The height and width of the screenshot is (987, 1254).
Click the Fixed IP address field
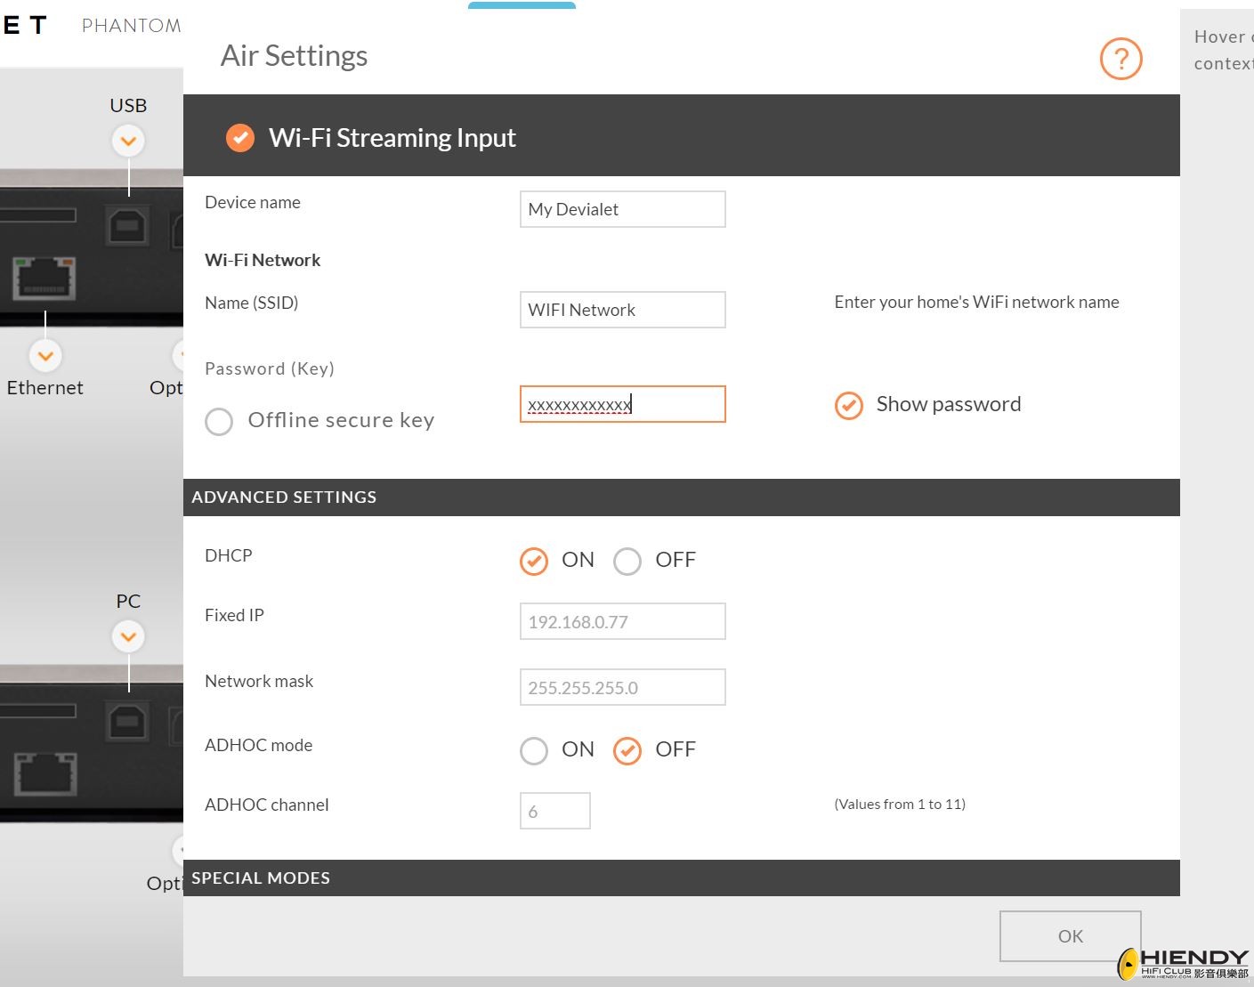622,621
